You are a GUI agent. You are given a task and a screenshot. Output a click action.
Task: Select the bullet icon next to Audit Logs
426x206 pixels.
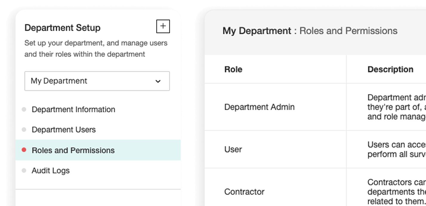coord(24,170)
